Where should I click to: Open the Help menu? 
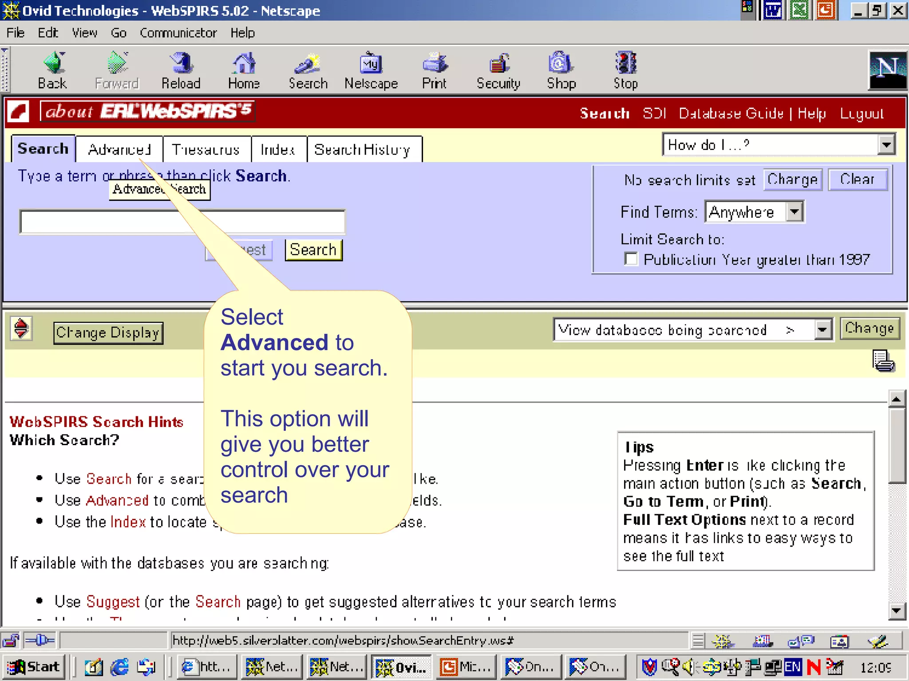[x=242, y=33]
